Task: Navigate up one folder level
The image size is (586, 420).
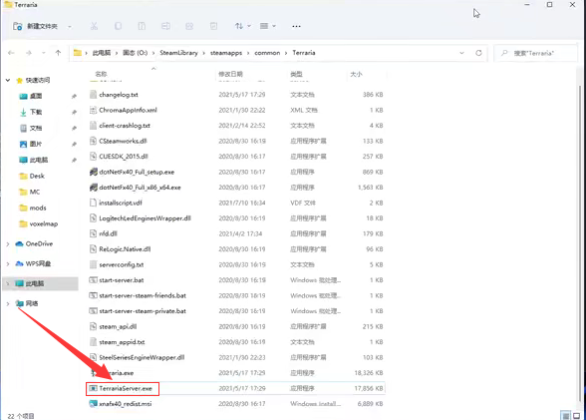Action: (x=58, y=53)
